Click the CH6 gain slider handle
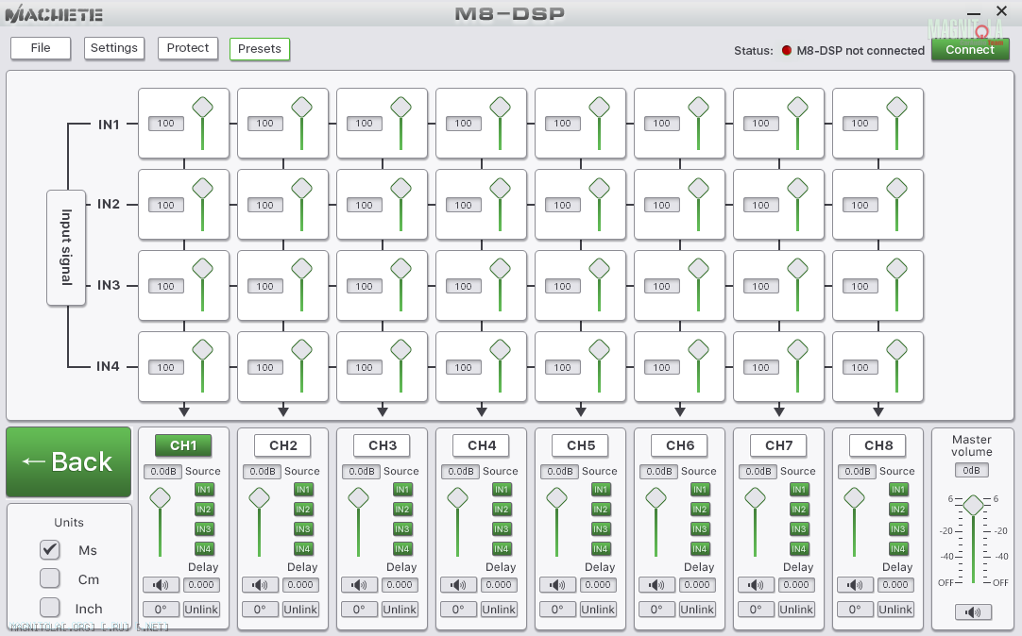The image size is (1022, 636). 656,498
